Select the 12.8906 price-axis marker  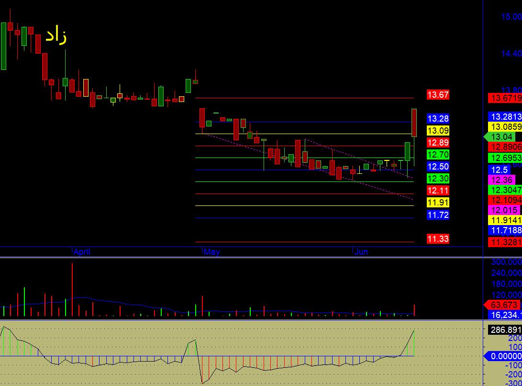505,147
